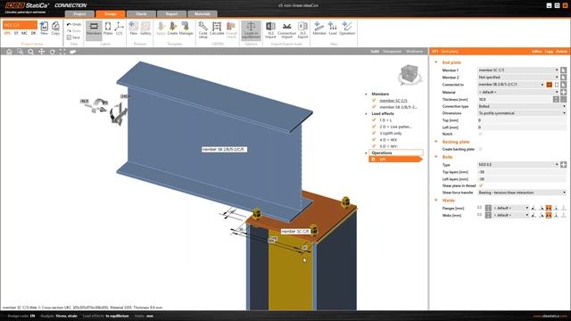The image size is (571, 321).
Task: Toggle load effect 1 D + L
Action: (x=374, y=120)
